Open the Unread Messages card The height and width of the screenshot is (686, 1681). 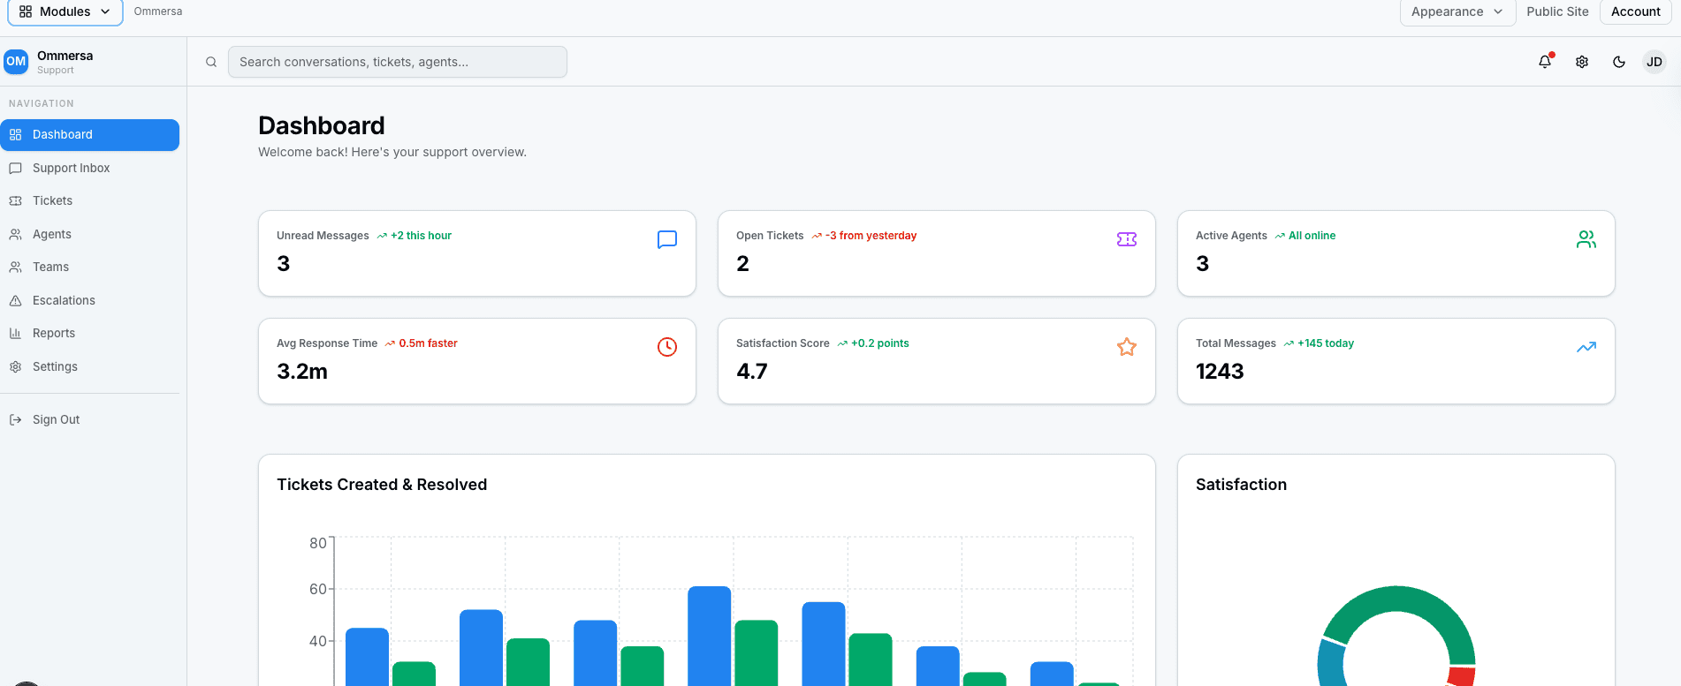(x=477, y=253)
